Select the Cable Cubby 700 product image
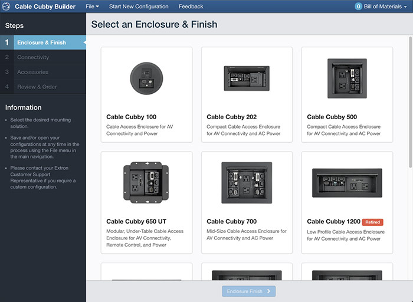 (x=247, y=183)
